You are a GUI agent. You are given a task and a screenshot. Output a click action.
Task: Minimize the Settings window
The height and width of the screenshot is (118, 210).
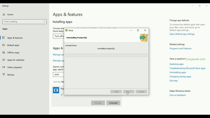click(193, 6)
